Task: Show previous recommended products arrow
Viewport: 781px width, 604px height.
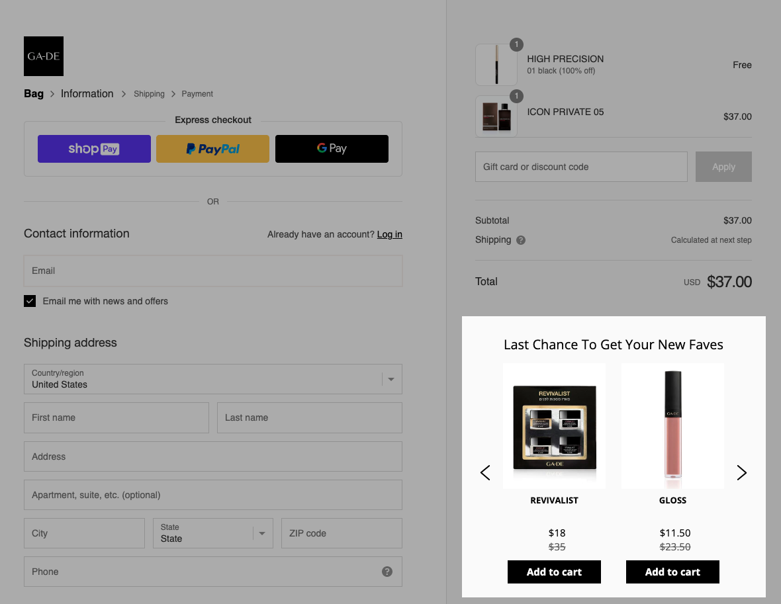Action: pyautogui.click(x=485, y=472)
